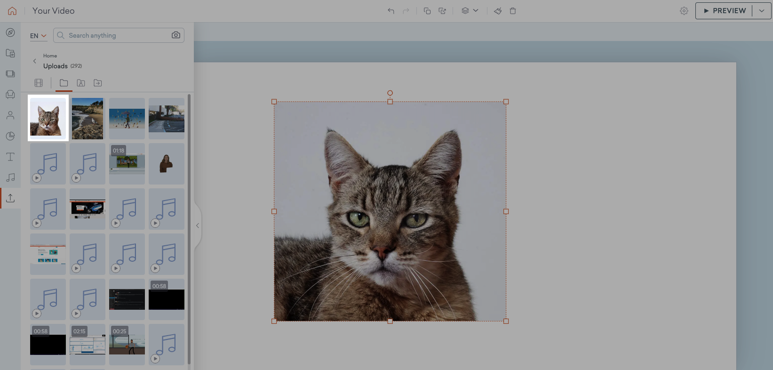The height and width of the screenshot is (370, 773).
Task: Undo the last action
Action: tap(391, 11)
